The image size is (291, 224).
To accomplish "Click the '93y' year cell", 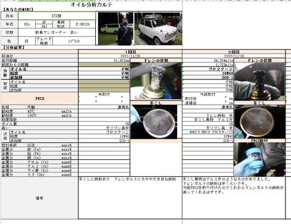I will [x=27, y=24].
